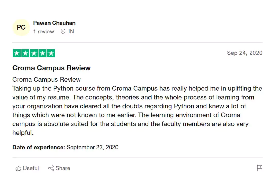This screenshot has width=273, height=193.
Task: Click the third green star
Action: coord(34,53)
